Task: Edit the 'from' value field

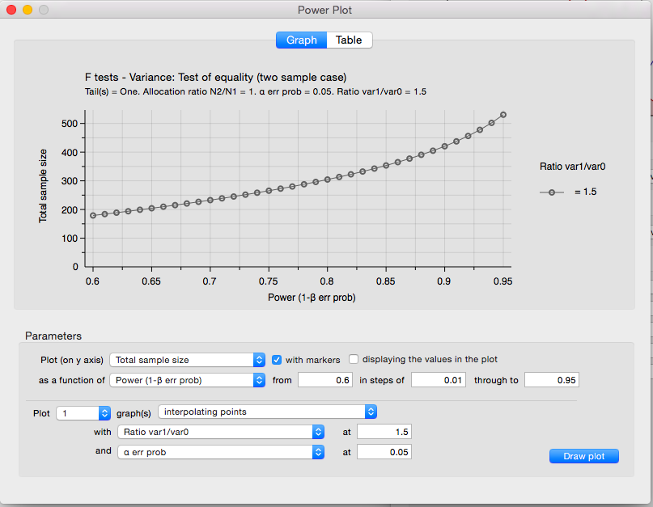Action: 324,378
